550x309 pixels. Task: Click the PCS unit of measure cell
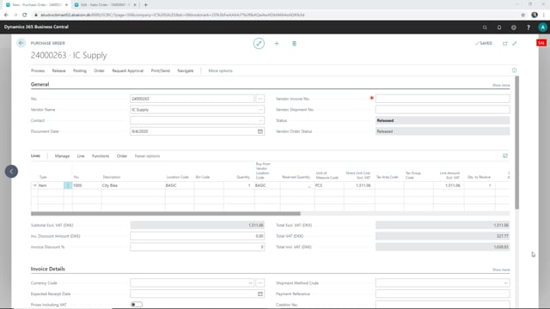coord(329,185)
